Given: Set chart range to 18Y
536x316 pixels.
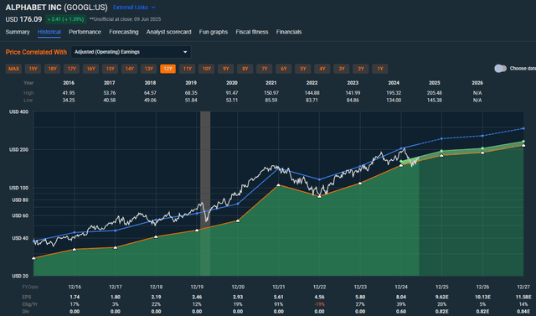Looking at the screenshot, I should (52, 69).
